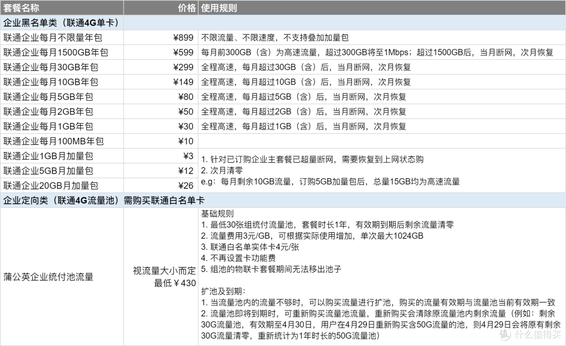Click the 价格 column header
Viewport: 566px width, 346px height.
click(161, 7)
